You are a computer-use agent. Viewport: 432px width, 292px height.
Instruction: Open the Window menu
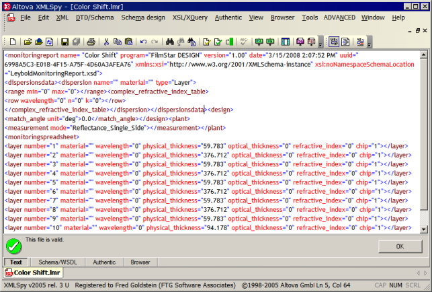point(373,17)
